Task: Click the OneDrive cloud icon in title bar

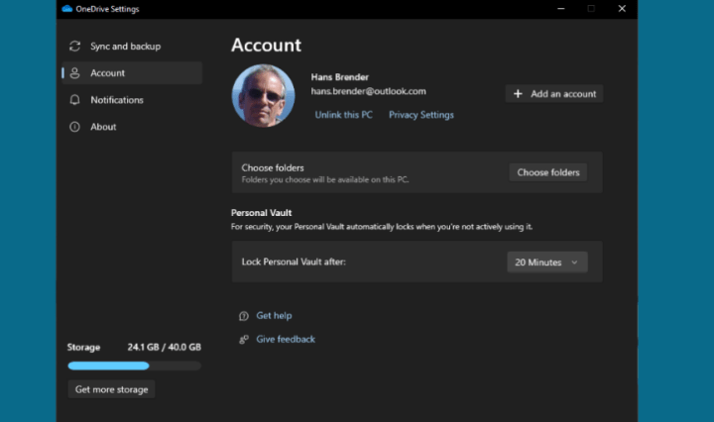Action: (66, 9)
